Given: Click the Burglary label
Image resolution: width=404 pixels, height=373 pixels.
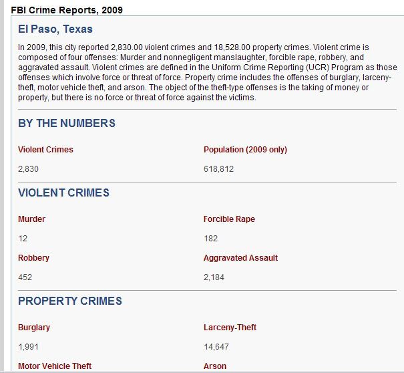Looking at the screenshot, I should pos(34,328).
